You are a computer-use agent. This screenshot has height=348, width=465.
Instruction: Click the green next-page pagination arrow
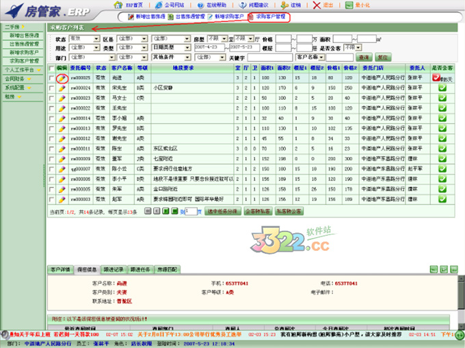point(165,211)
